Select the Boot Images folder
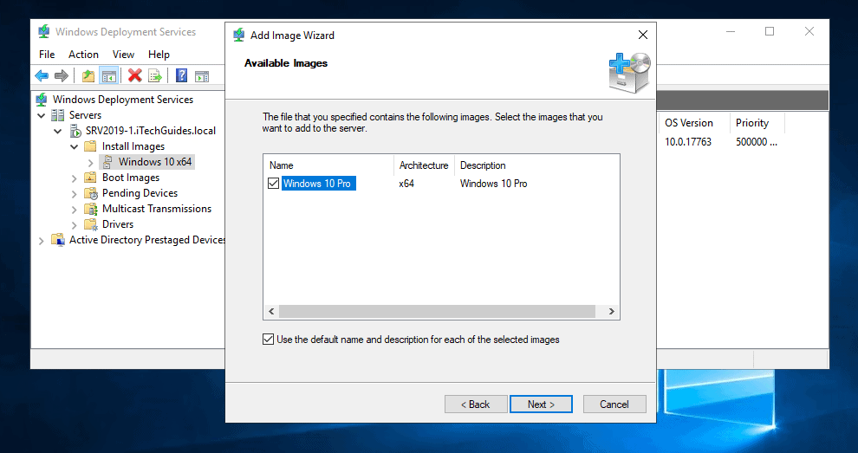The height and width of the screenshot is (453, 858). [130, 178]
